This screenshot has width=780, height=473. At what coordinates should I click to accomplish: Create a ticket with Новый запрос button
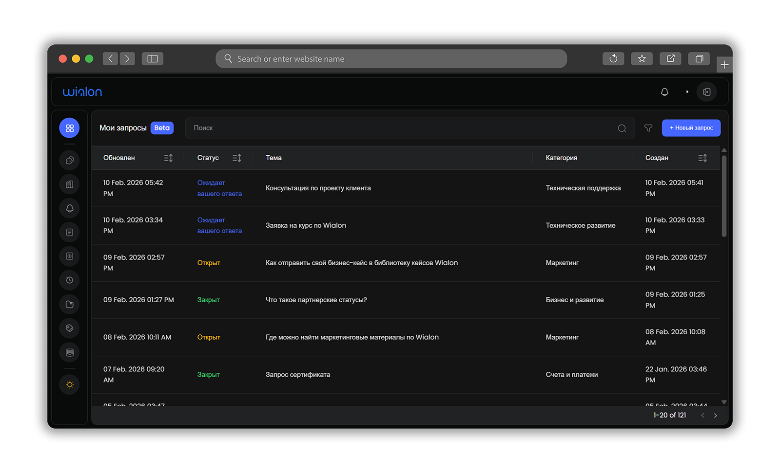pos(691,127)
